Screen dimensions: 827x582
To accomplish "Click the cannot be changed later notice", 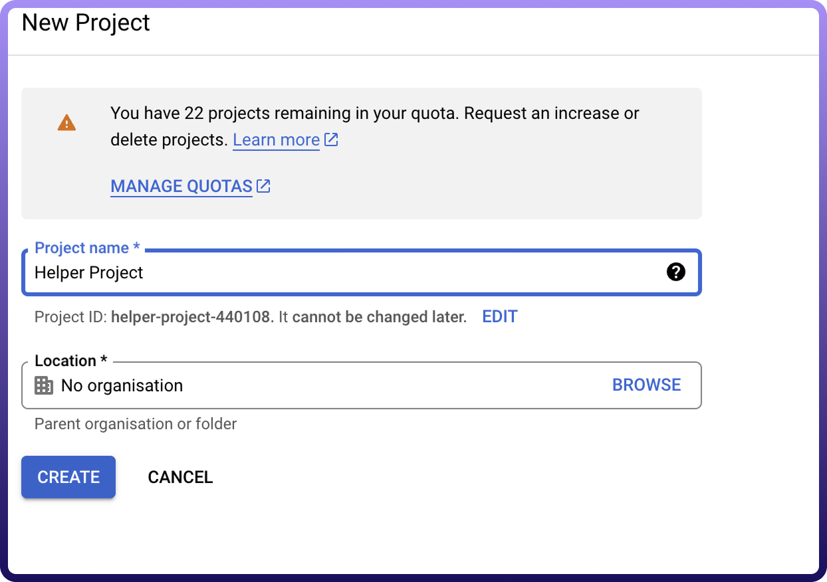I will click(x=379, y=317).
